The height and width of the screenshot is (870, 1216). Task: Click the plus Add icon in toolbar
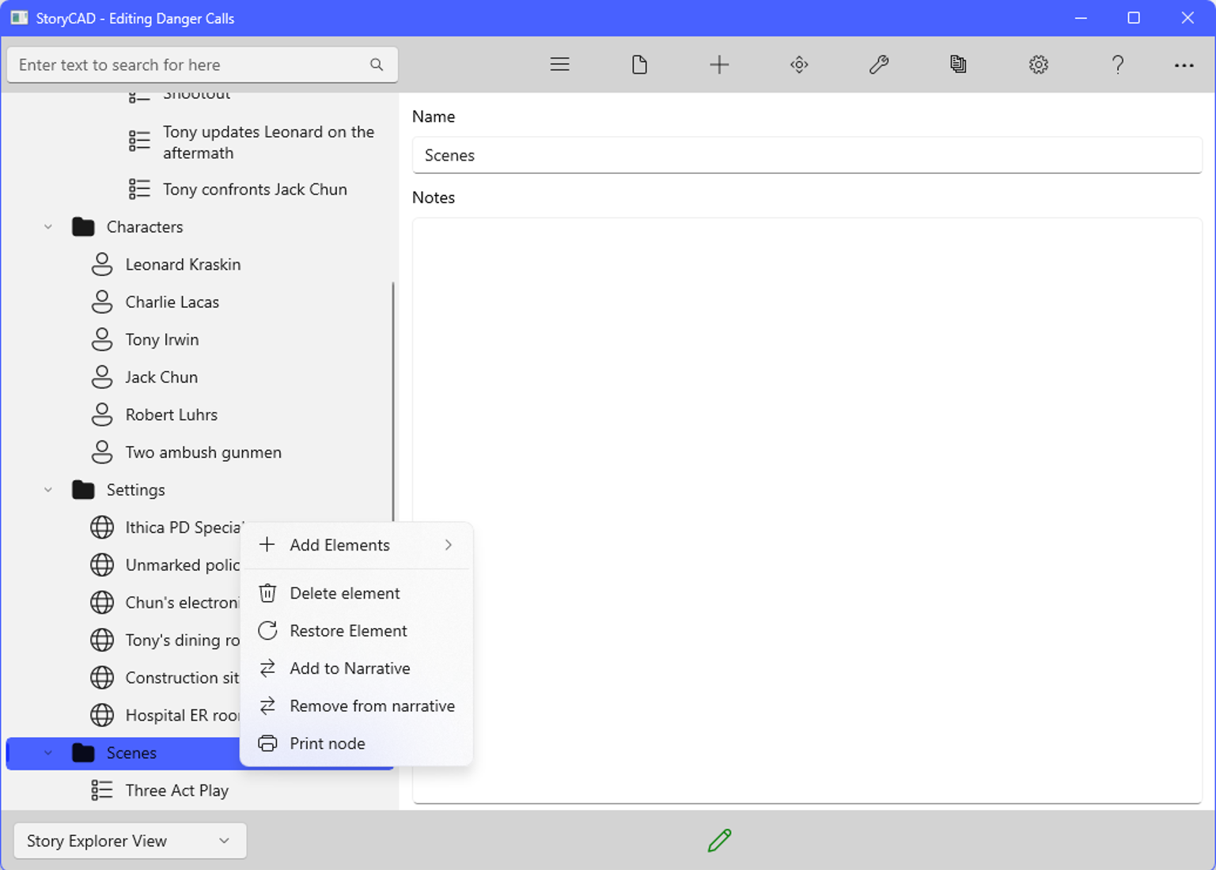[x=719, y=65]
